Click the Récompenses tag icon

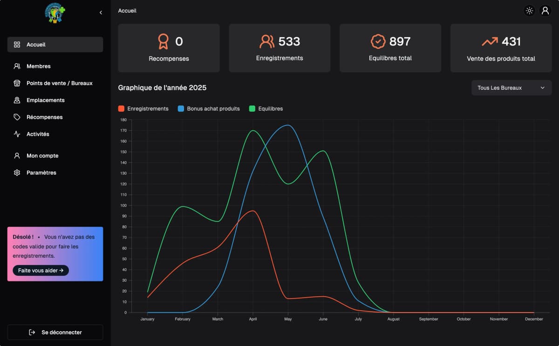(x=17, y=117)
